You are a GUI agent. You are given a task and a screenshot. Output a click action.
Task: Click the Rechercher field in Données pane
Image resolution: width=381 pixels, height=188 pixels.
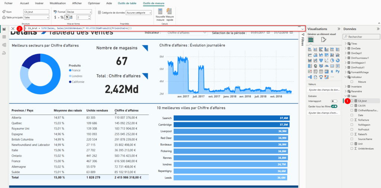[x=361, y=37]
